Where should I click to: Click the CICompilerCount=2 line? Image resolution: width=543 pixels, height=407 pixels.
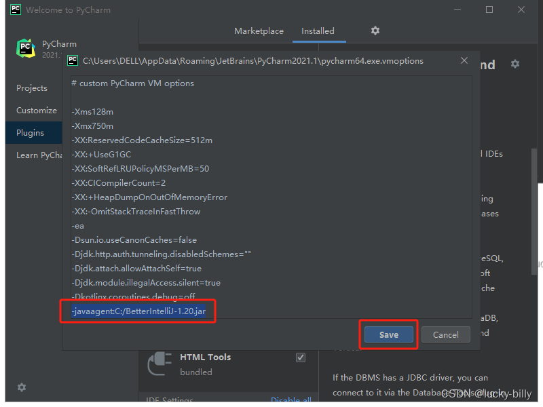point(118,182)
